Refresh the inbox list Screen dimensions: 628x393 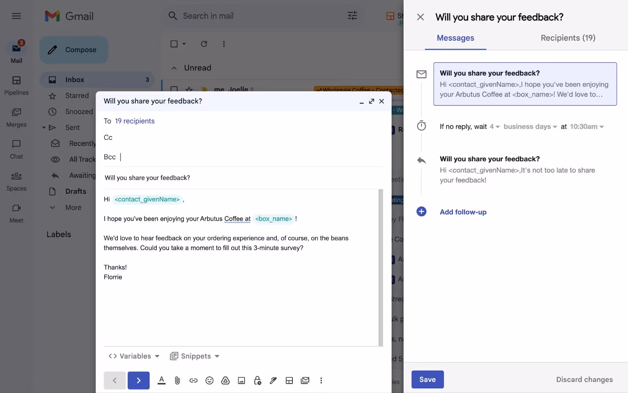[x=204, y=44]
